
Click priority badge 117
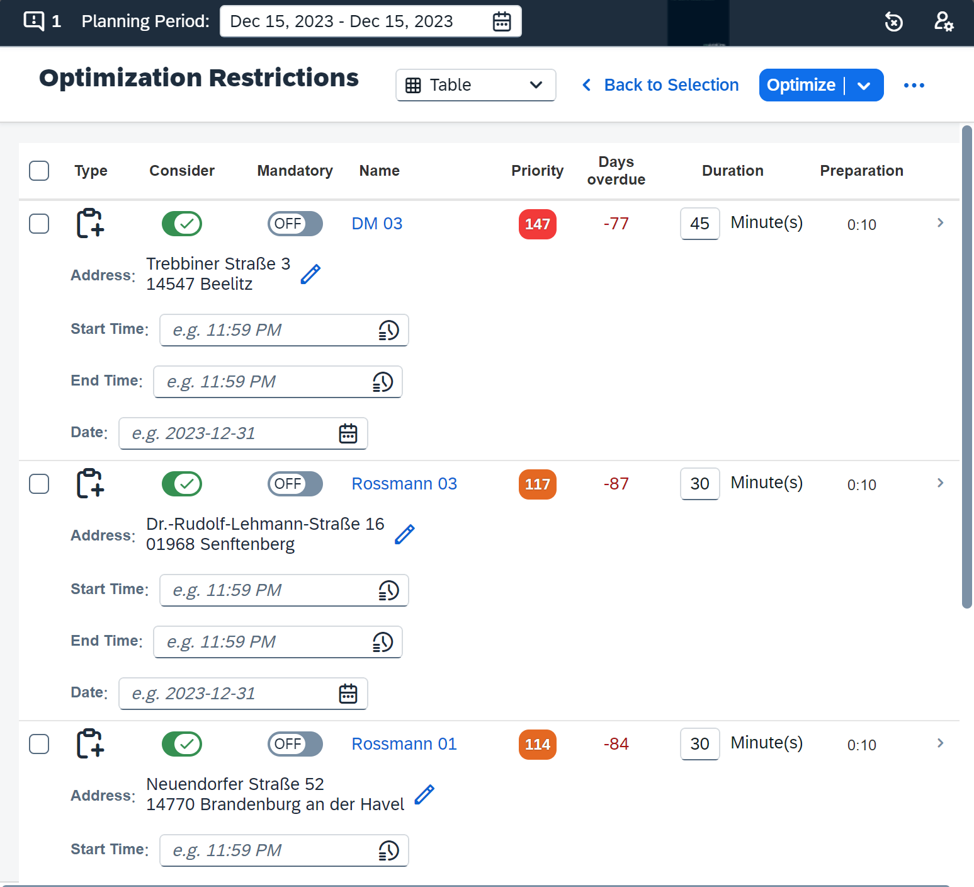(x=538, y=484)
